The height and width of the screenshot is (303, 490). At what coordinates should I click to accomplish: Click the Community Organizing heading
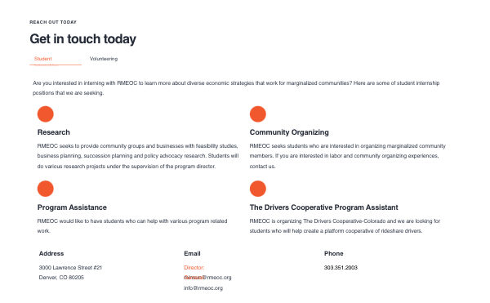tap(289, 132)
